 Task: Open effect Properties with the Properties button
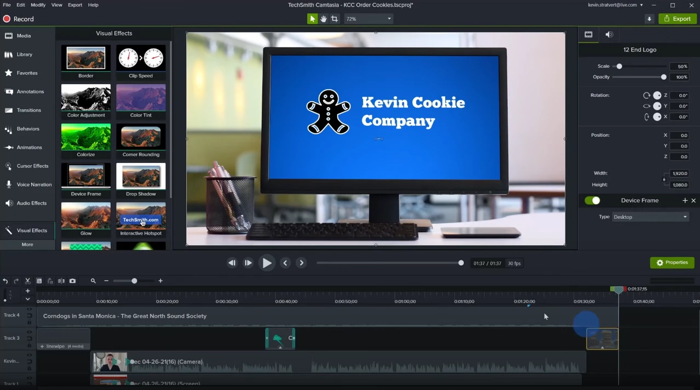tap(672, 263)
